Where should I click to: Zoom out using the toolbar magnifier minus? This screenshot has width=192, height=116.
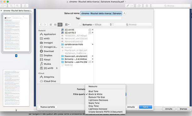coord(11,6)
